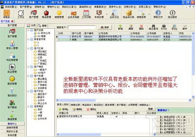Open 销售管理 toolbar icon
The image size is (195, 137).
pos(59,14)
